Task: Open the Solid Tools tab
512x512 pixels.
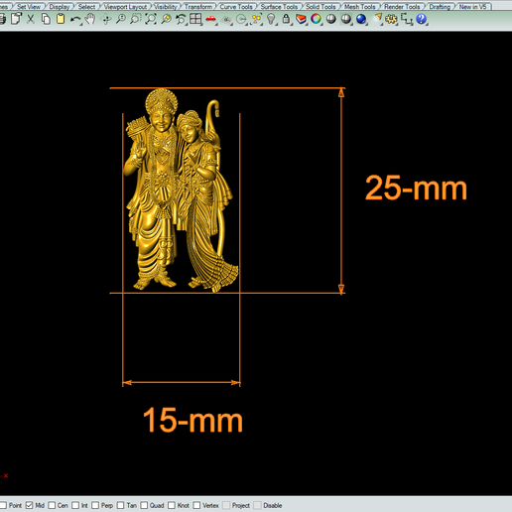Action: coord(320,6)
